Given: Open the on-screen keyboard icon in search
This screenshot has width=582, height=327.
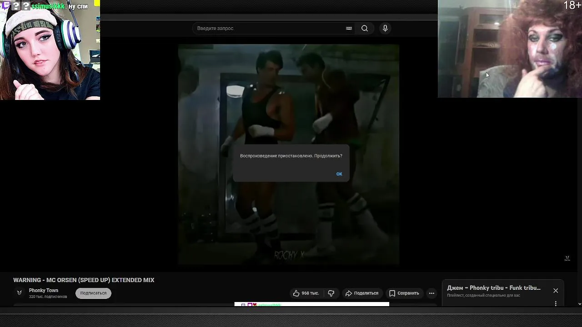Looking at the screenshot, I should (349, 28).
